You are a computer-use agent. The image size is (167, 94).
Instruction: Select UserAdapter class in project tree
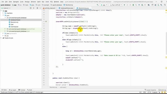[x=15, y=27]
